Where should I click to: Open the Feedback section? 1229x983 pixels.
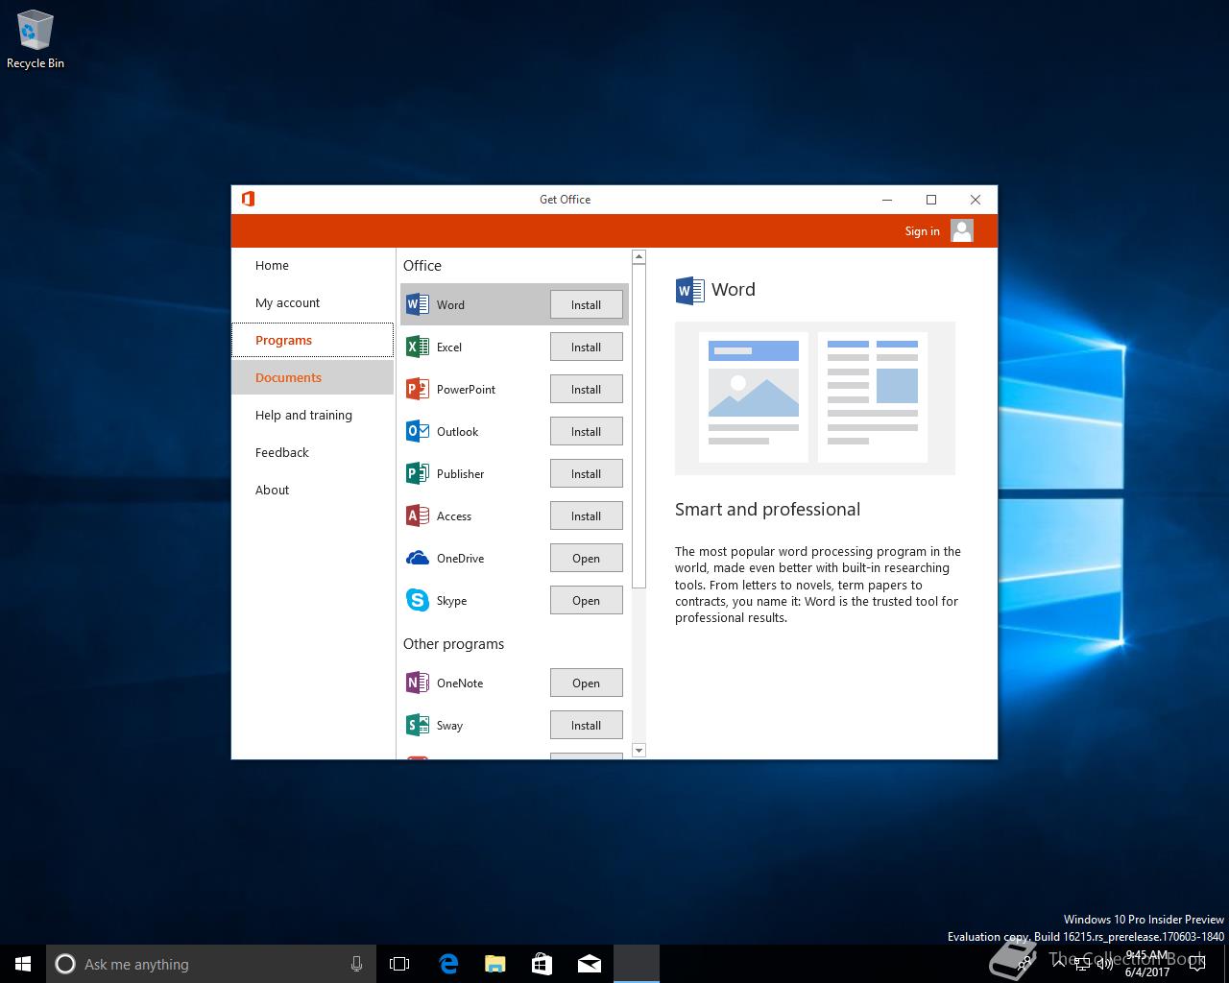click(x=312, y=452)
